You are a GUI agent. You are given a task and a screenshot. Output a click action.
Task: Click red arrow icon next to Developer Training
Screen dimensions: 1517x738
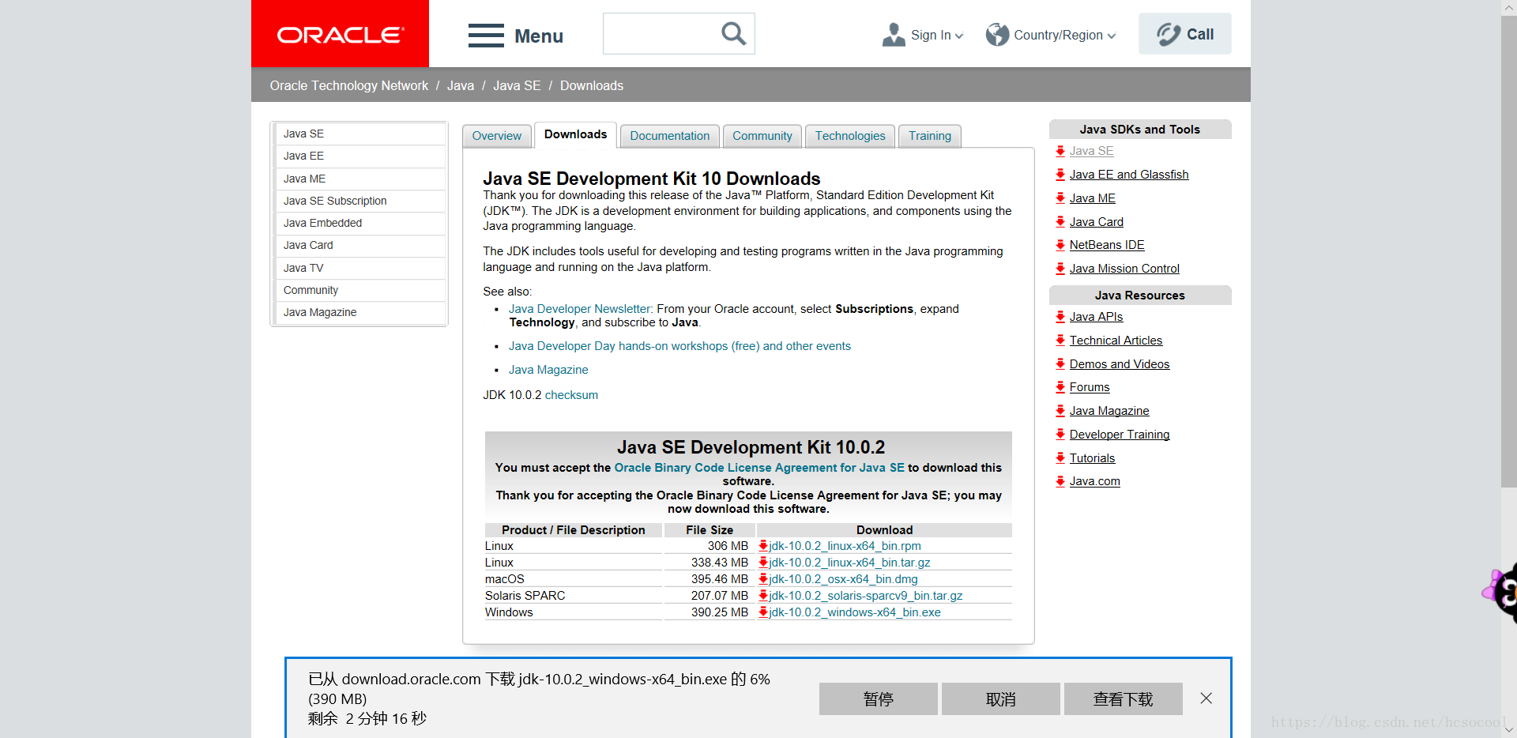[1060, 435]
